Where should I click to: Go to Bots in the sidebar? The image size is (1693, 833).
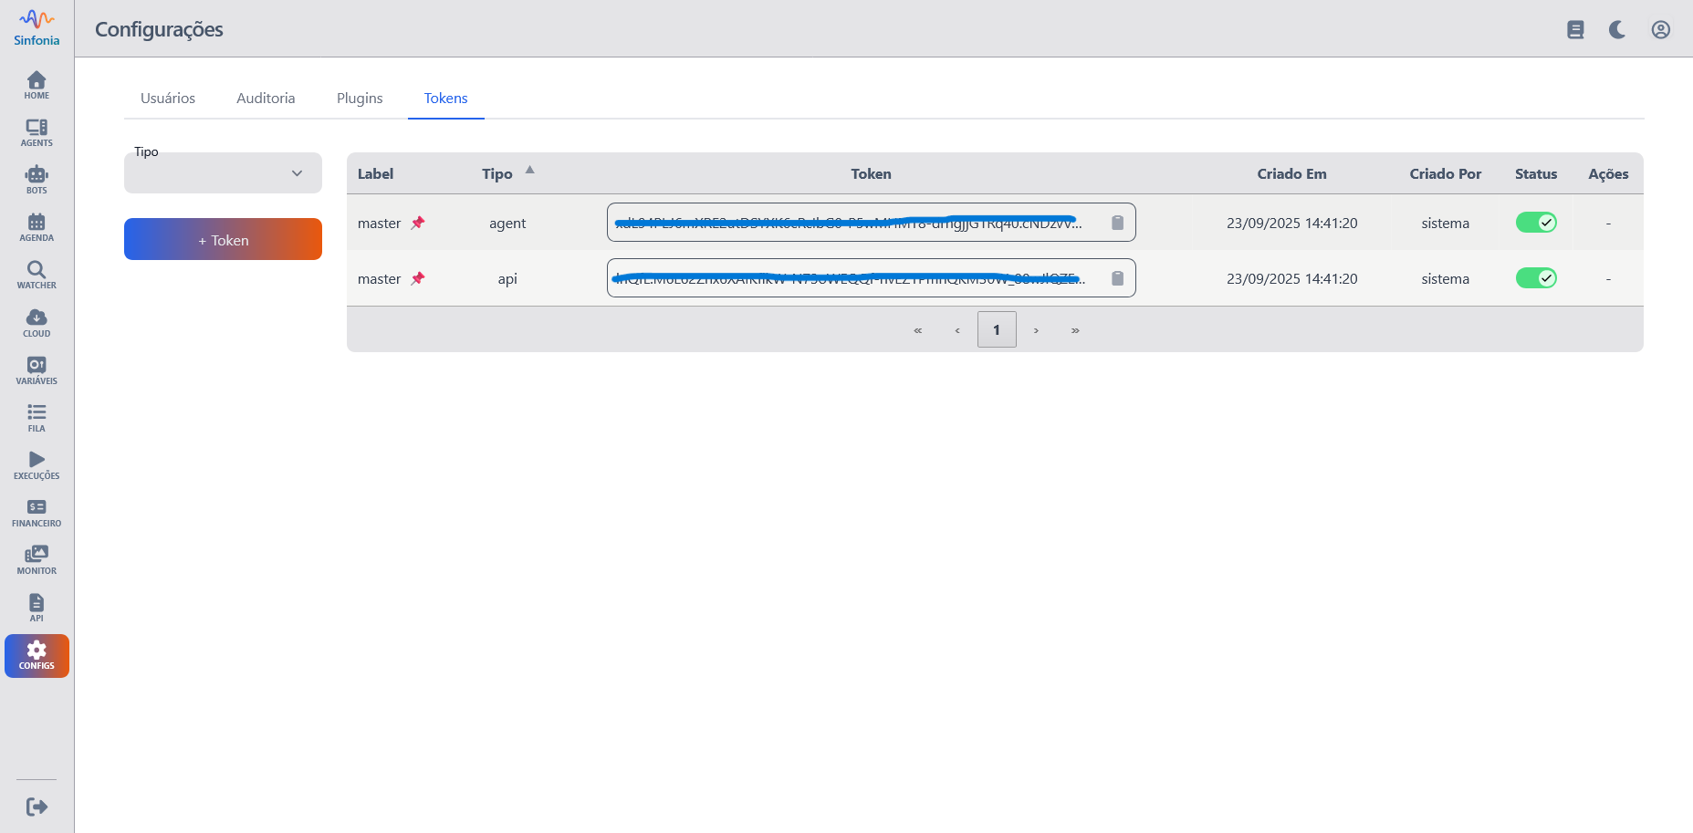point(37,180)
